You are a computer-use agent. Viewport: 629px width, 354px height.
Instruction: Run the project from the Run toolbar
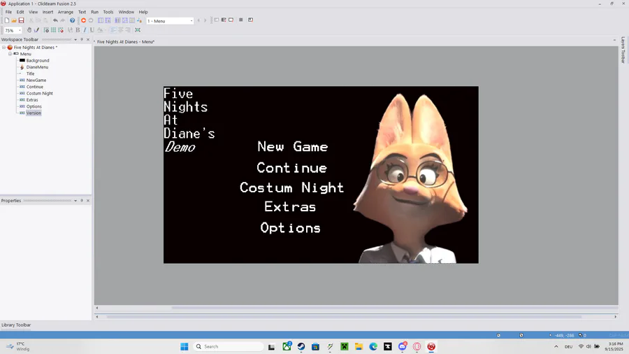coord(216,20)
